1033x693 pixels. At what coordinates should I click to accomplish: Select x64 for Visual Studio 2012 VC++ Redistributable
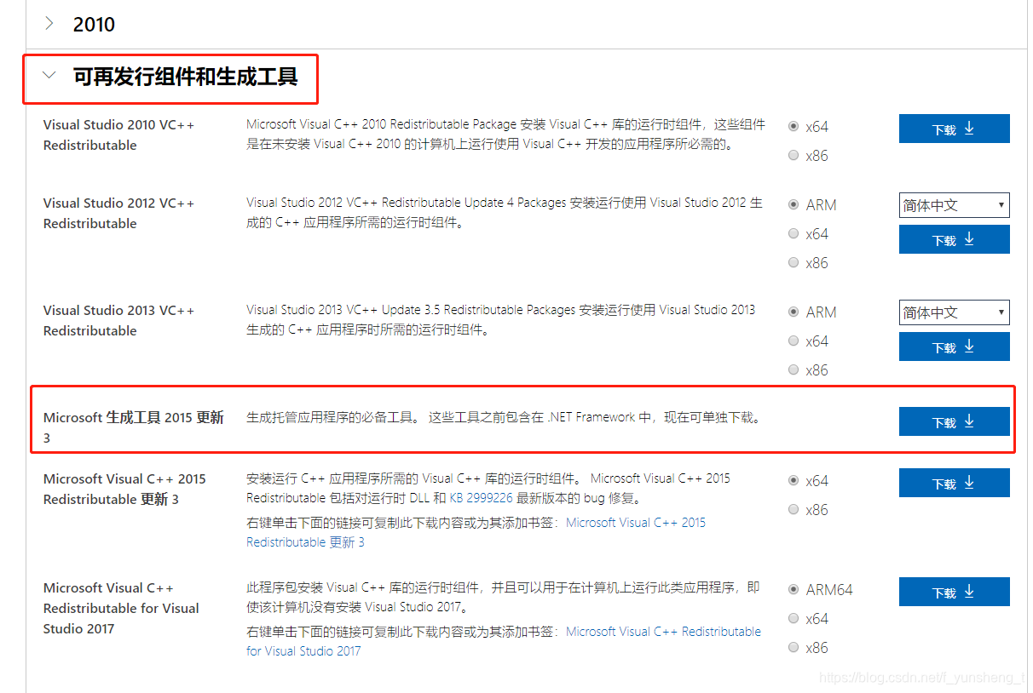click(x=794, y=233)
